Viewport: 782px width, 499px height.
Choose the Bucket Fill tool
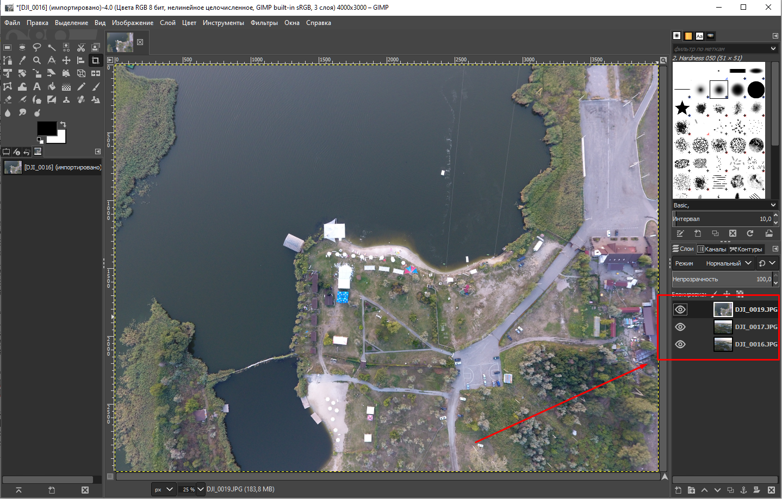tap(52, 86)
